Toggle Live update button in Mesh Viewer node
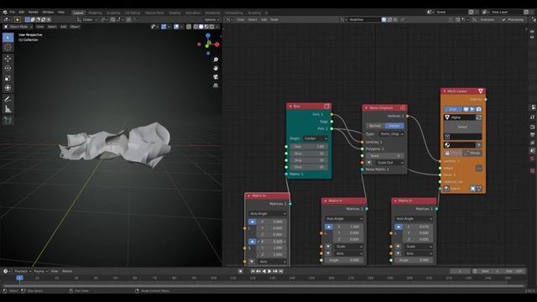Image resolution: width=537 pixels, height=302 pixels. click(x=453, y=109)
